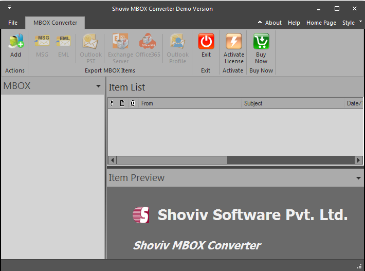
Task: Click the Office365 export icon
Action: pos(148,42)
